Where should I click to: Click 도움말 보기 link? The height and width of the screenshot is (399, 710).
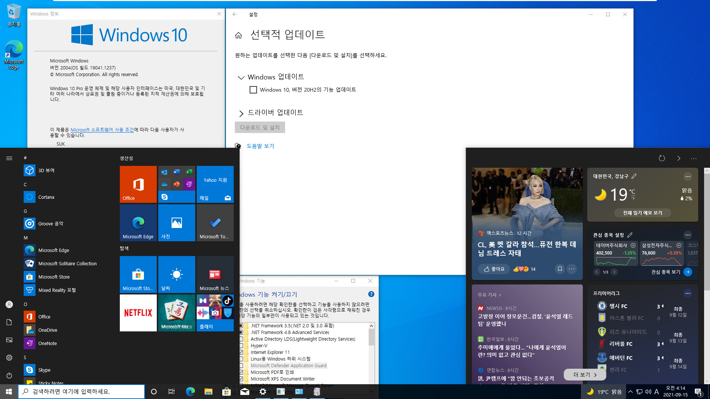[x=260, y=146]
